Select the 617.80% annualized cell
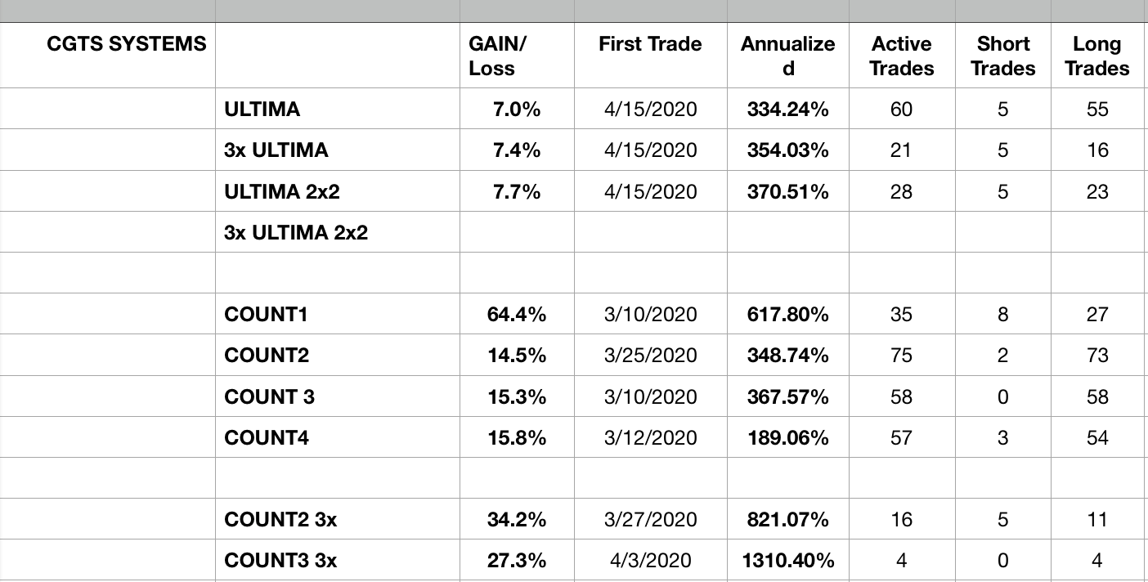This screenshot has height=582, width=1148. (x=787, y=315)
